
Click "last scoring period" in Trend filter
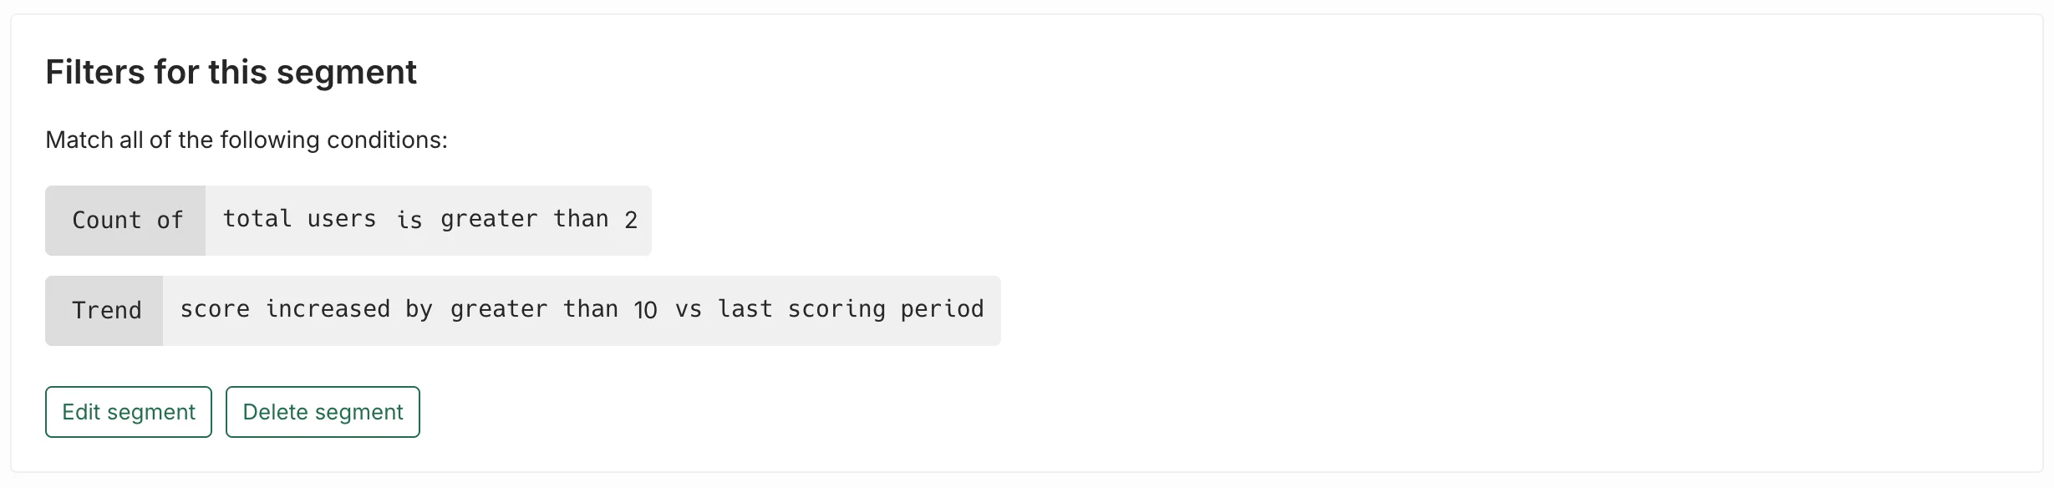click(851, 309)
